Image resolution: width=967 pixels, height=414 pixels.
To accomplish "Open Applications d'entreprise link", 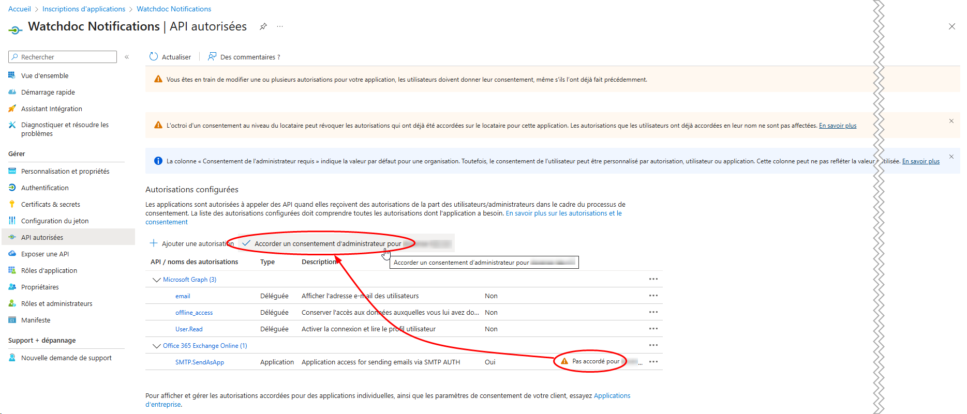I will click(x=388, y=400).
